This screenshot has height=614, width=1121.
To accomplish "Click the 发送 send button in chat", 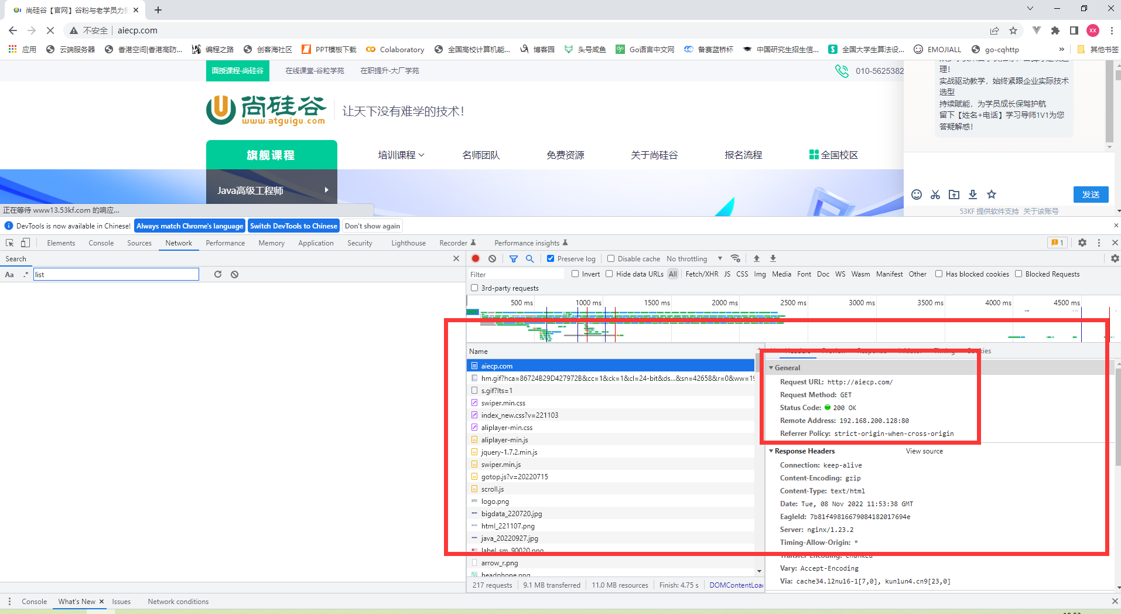I will point(1091,195).
